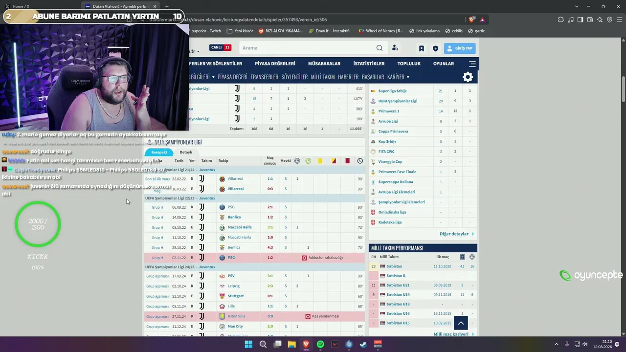Switch to the Detaylı tab
This screenshot has height=352, width=626.
[x=186, y=152]
